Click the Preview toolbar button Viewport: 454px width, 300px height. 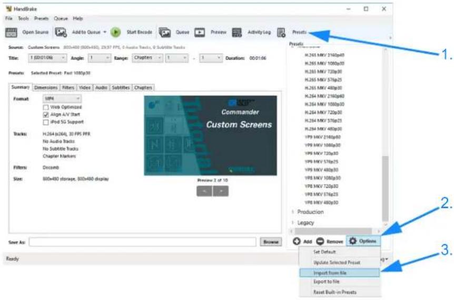pyautogui.click(x=210, y=32)
